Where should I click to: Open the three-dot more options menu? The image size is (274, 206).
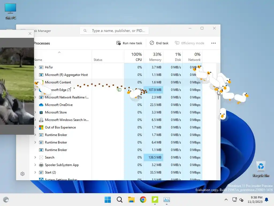coord(213,43)
